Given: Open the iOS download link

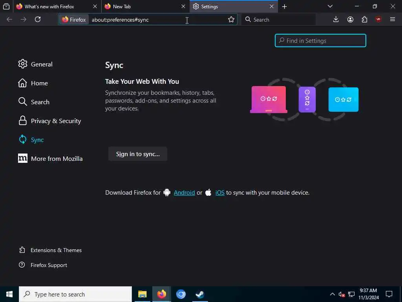Looking at the screenshot, I should pos(220,193).
